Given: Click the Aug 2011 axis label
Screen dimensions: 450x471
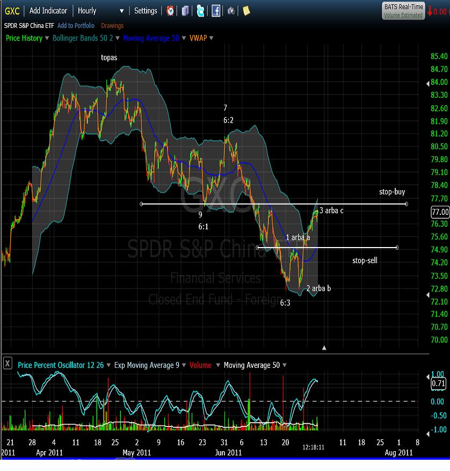Looking at the screenshot, I should (398, 453).
